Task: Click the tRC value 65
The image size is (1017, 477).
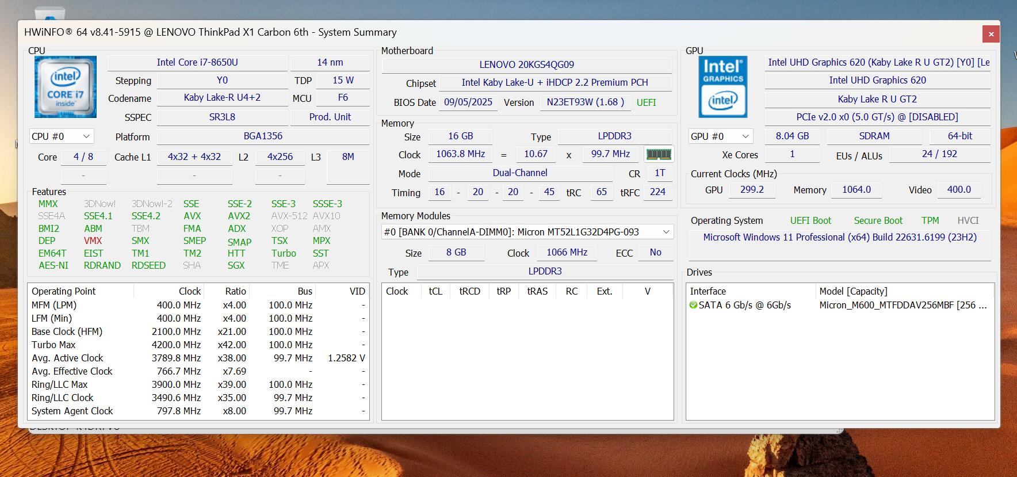Action: tap(602, 192)
